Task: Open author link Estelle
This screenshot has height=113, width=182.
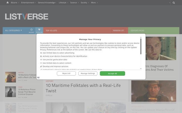Action: point(49,95)
